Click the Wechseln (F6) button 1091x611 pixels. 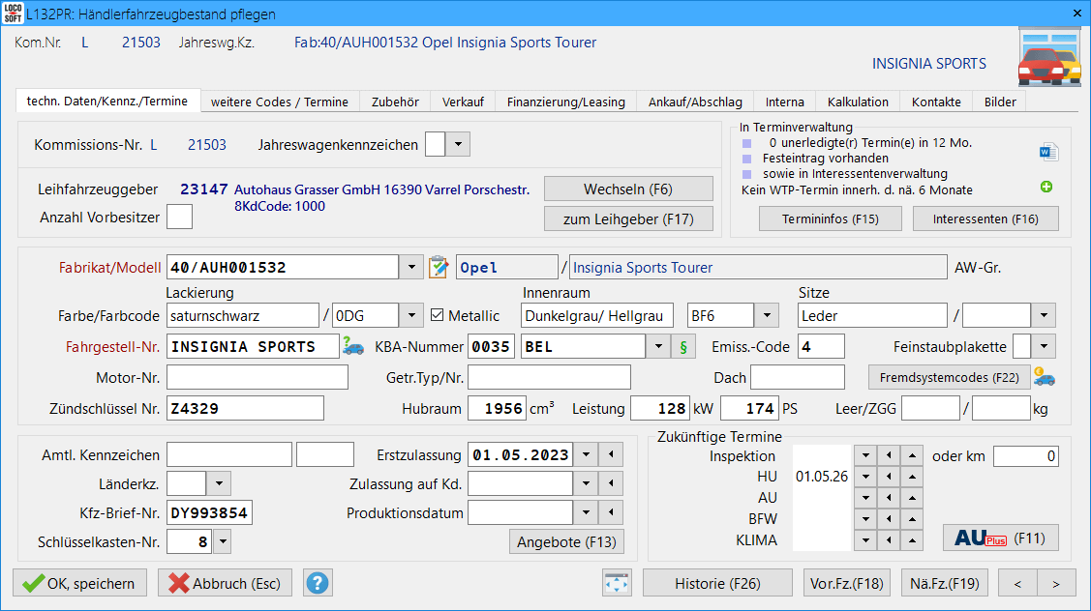628,189
